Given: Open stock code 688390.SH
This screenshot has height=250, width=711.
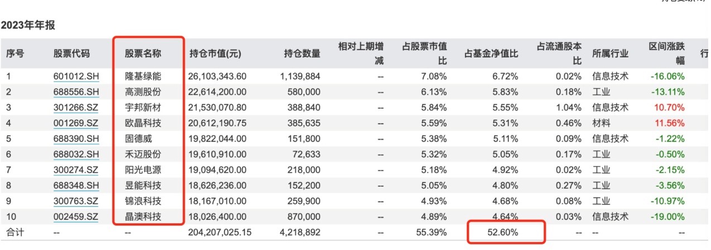Looking at the screenshot, I should [x=76, y=138].
